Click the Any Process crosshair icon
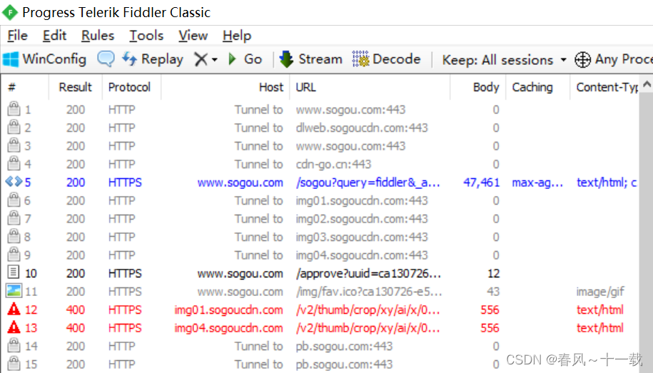 click(x=582, y=59)
